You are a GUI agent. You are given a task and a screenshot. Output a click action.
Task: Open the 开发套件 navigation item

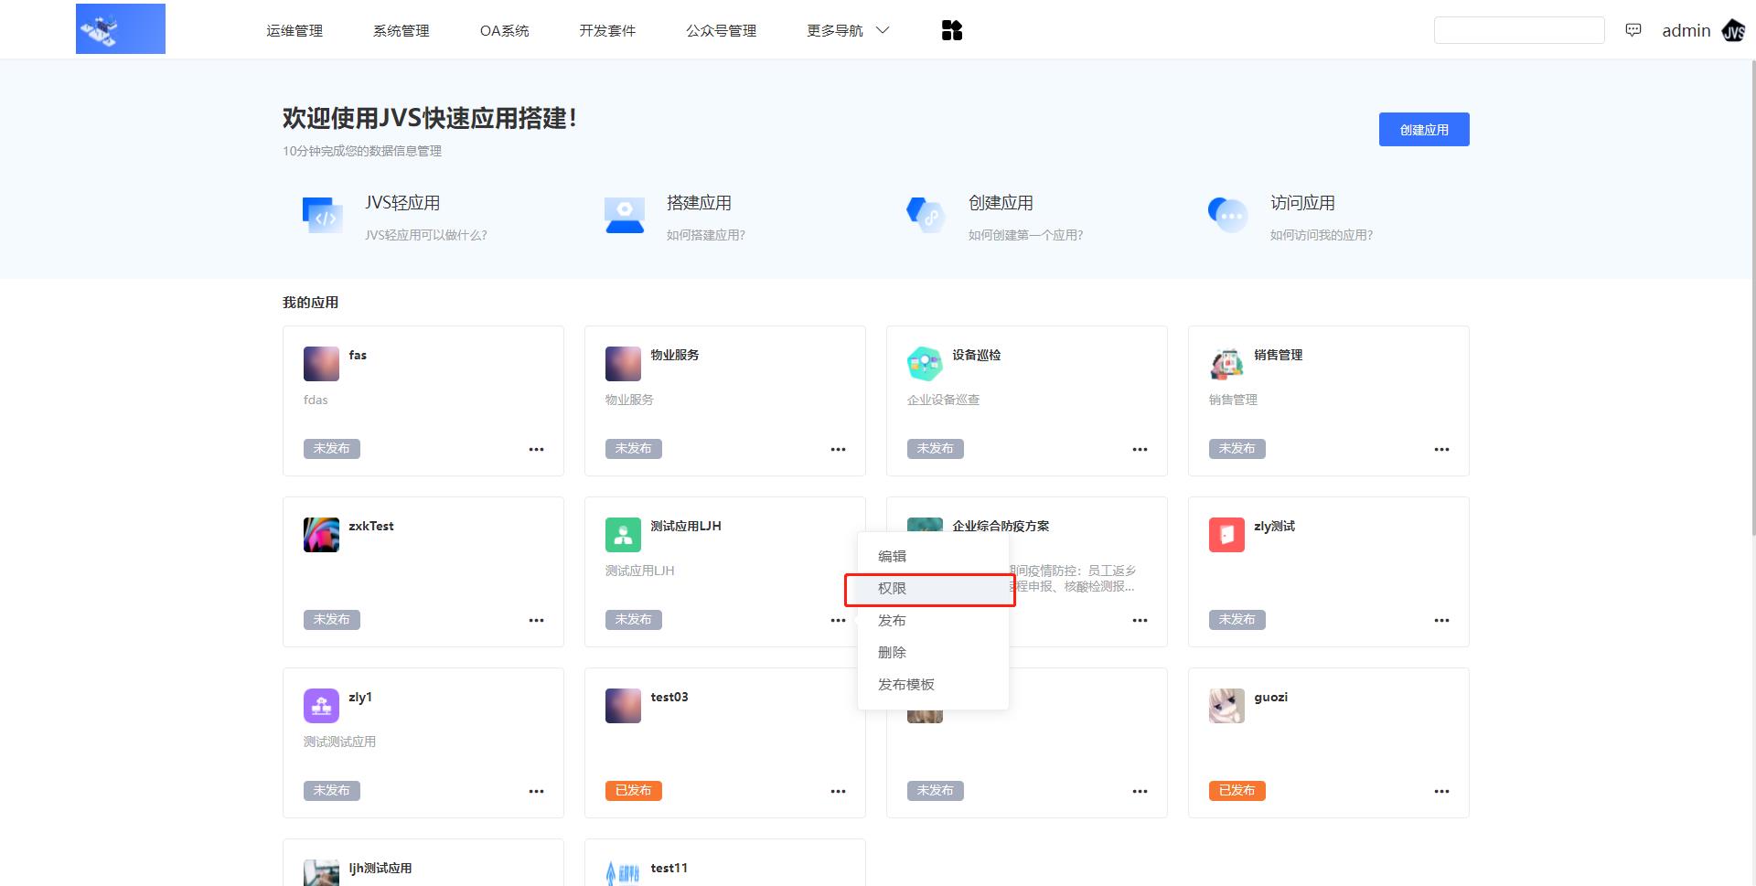(x=607, y=30)
